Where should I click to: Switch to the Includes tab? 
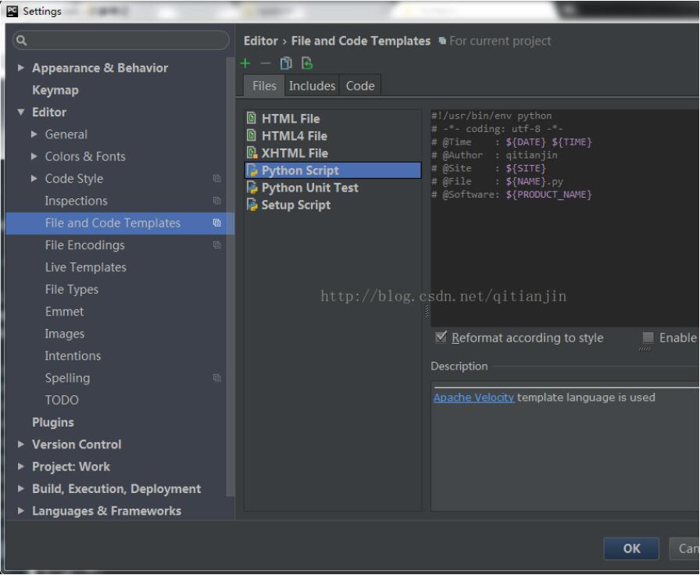pyautogui.click(x=311, y=86)
